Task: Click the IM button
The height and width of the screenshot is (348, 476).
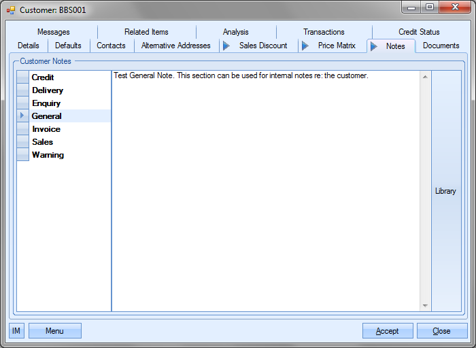Action: pyautogui.click(x=17, y=331)
